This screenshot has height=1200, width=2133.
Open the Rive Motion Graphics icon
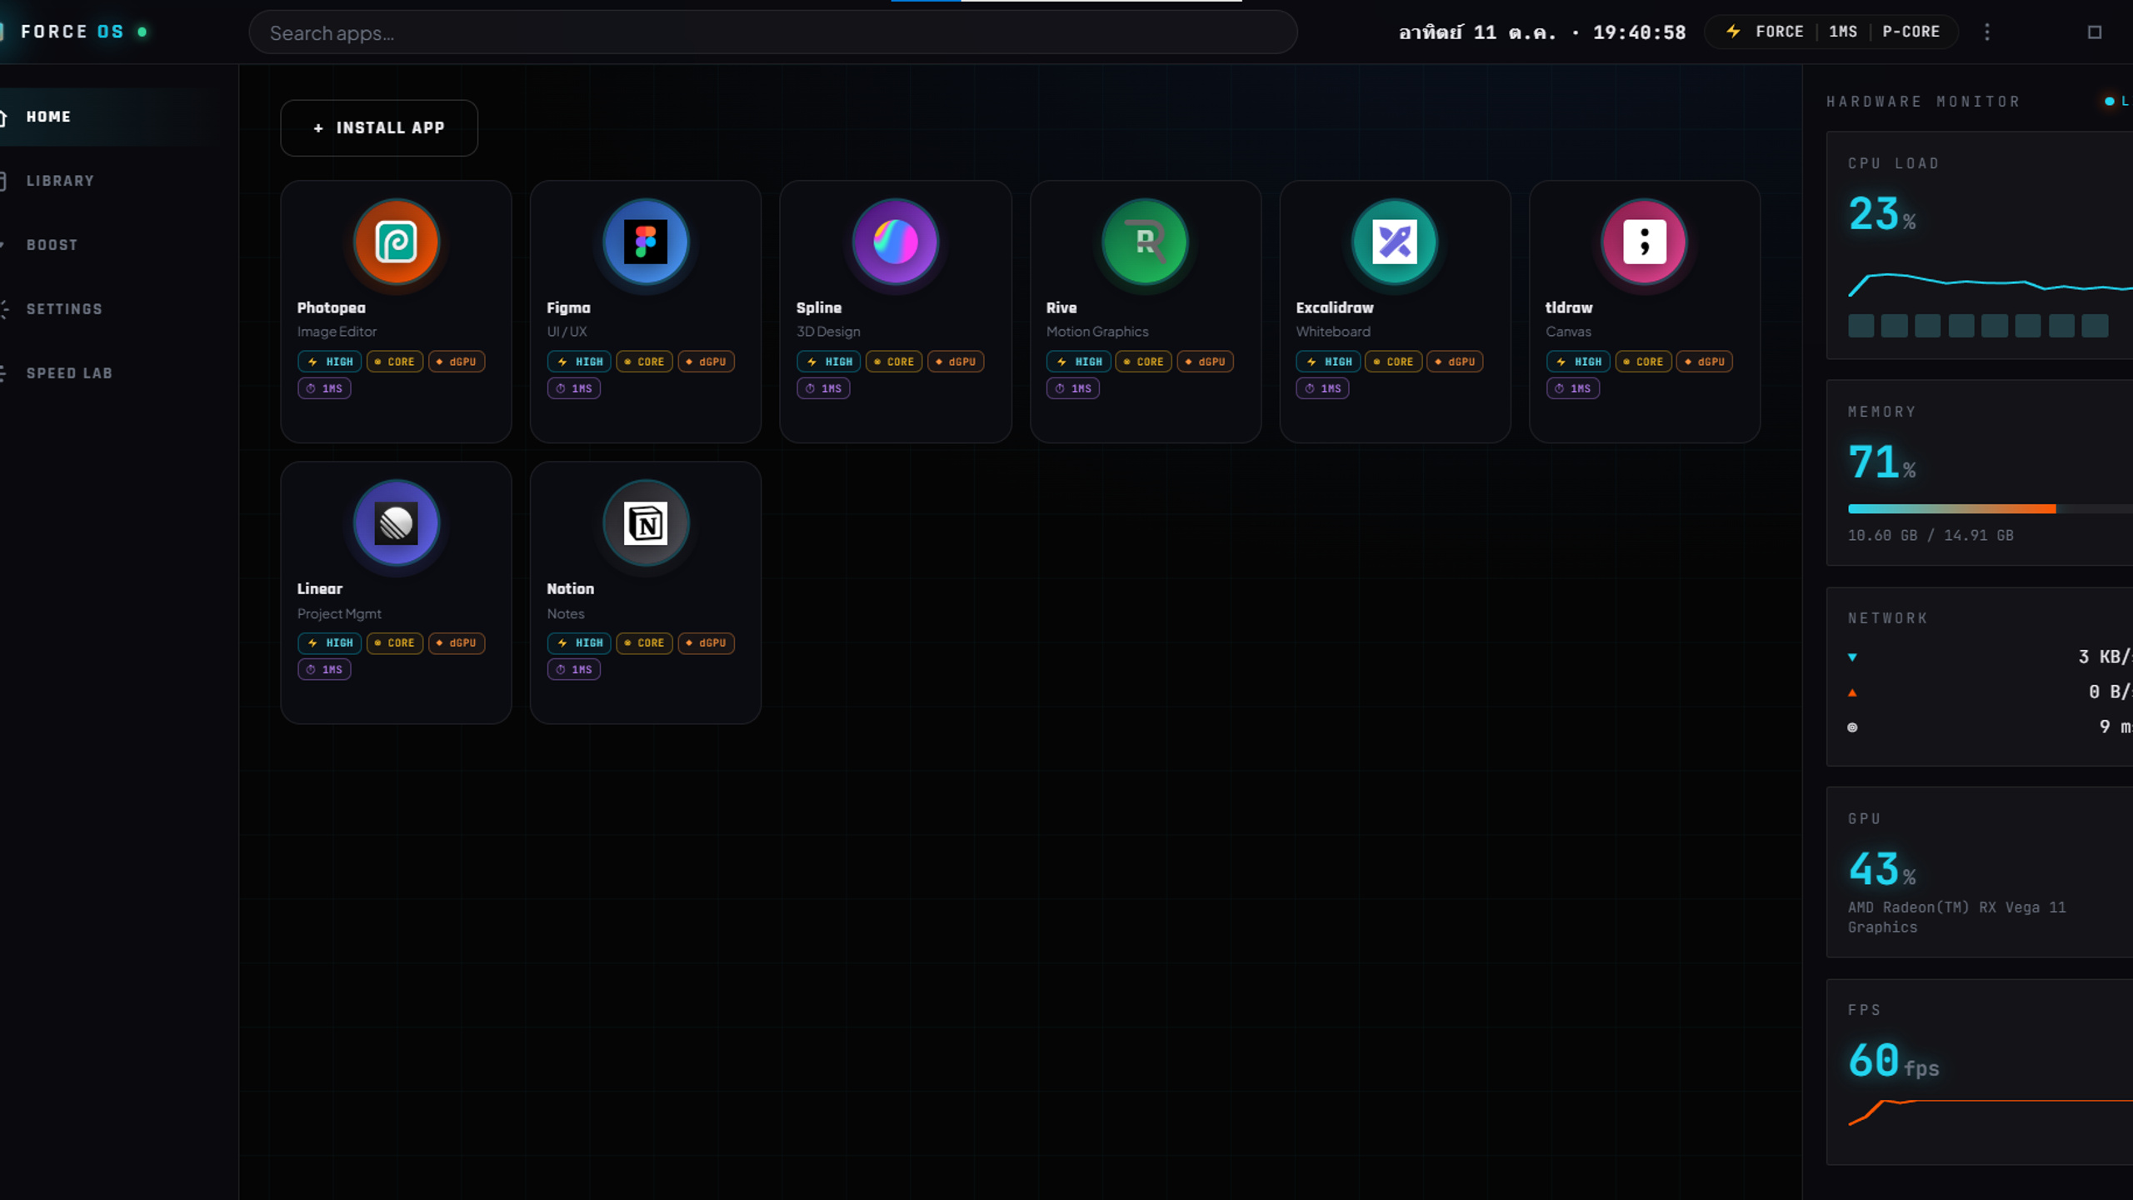point(1145,242)
